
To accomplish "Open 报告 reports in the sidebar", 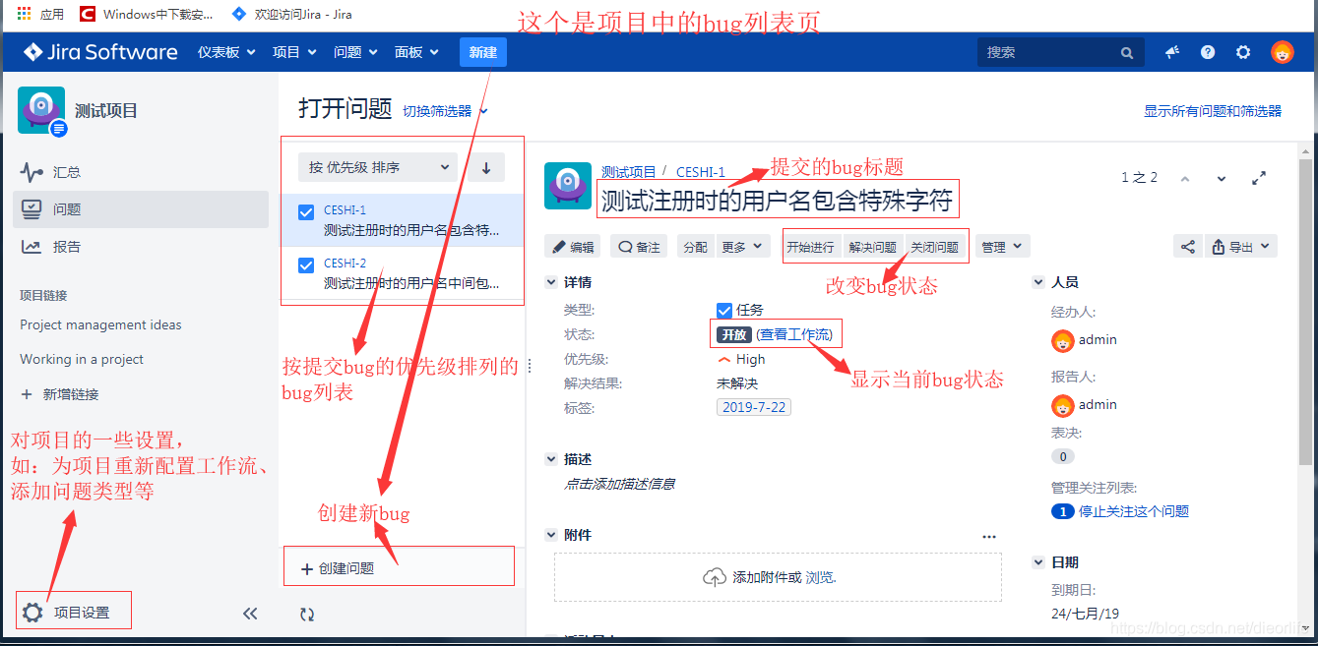I will tap(141, 247).
